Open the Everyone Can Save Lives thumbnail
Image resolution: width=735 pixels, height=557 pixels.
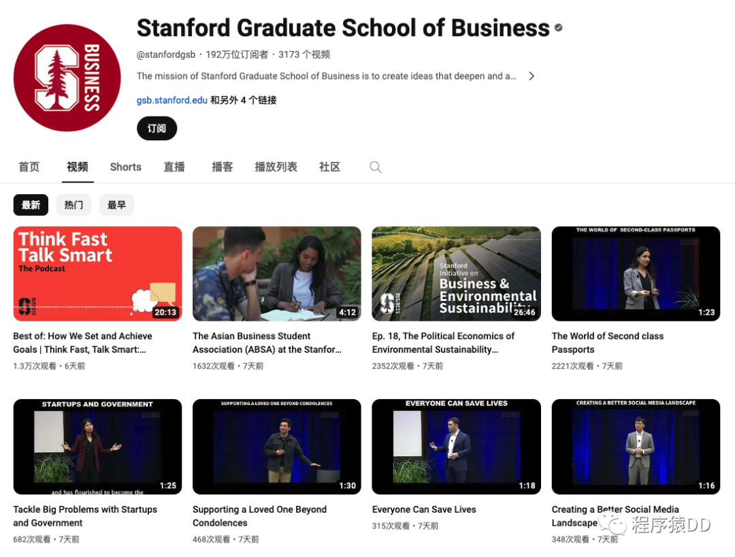[456, 447]
